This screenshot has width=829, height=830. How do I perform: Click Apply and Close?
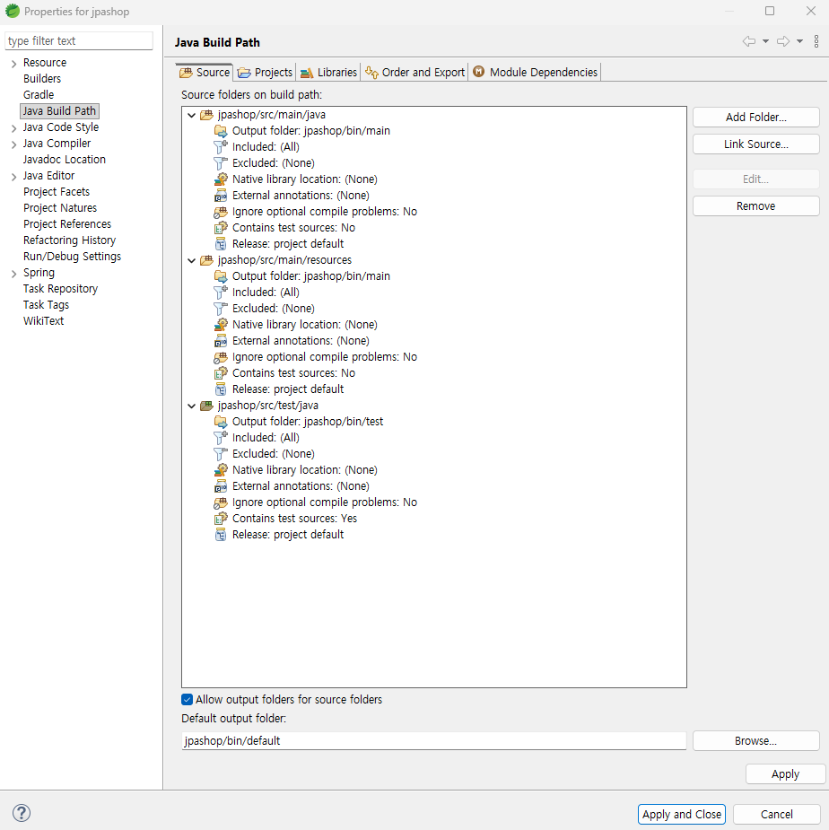tap(681, 814)
